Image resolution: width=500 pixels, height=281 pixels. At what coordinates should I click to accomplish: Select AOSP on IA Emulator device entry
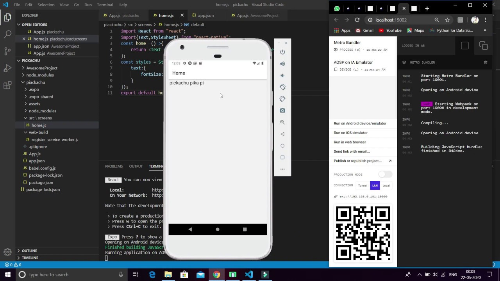click(363, 66)
